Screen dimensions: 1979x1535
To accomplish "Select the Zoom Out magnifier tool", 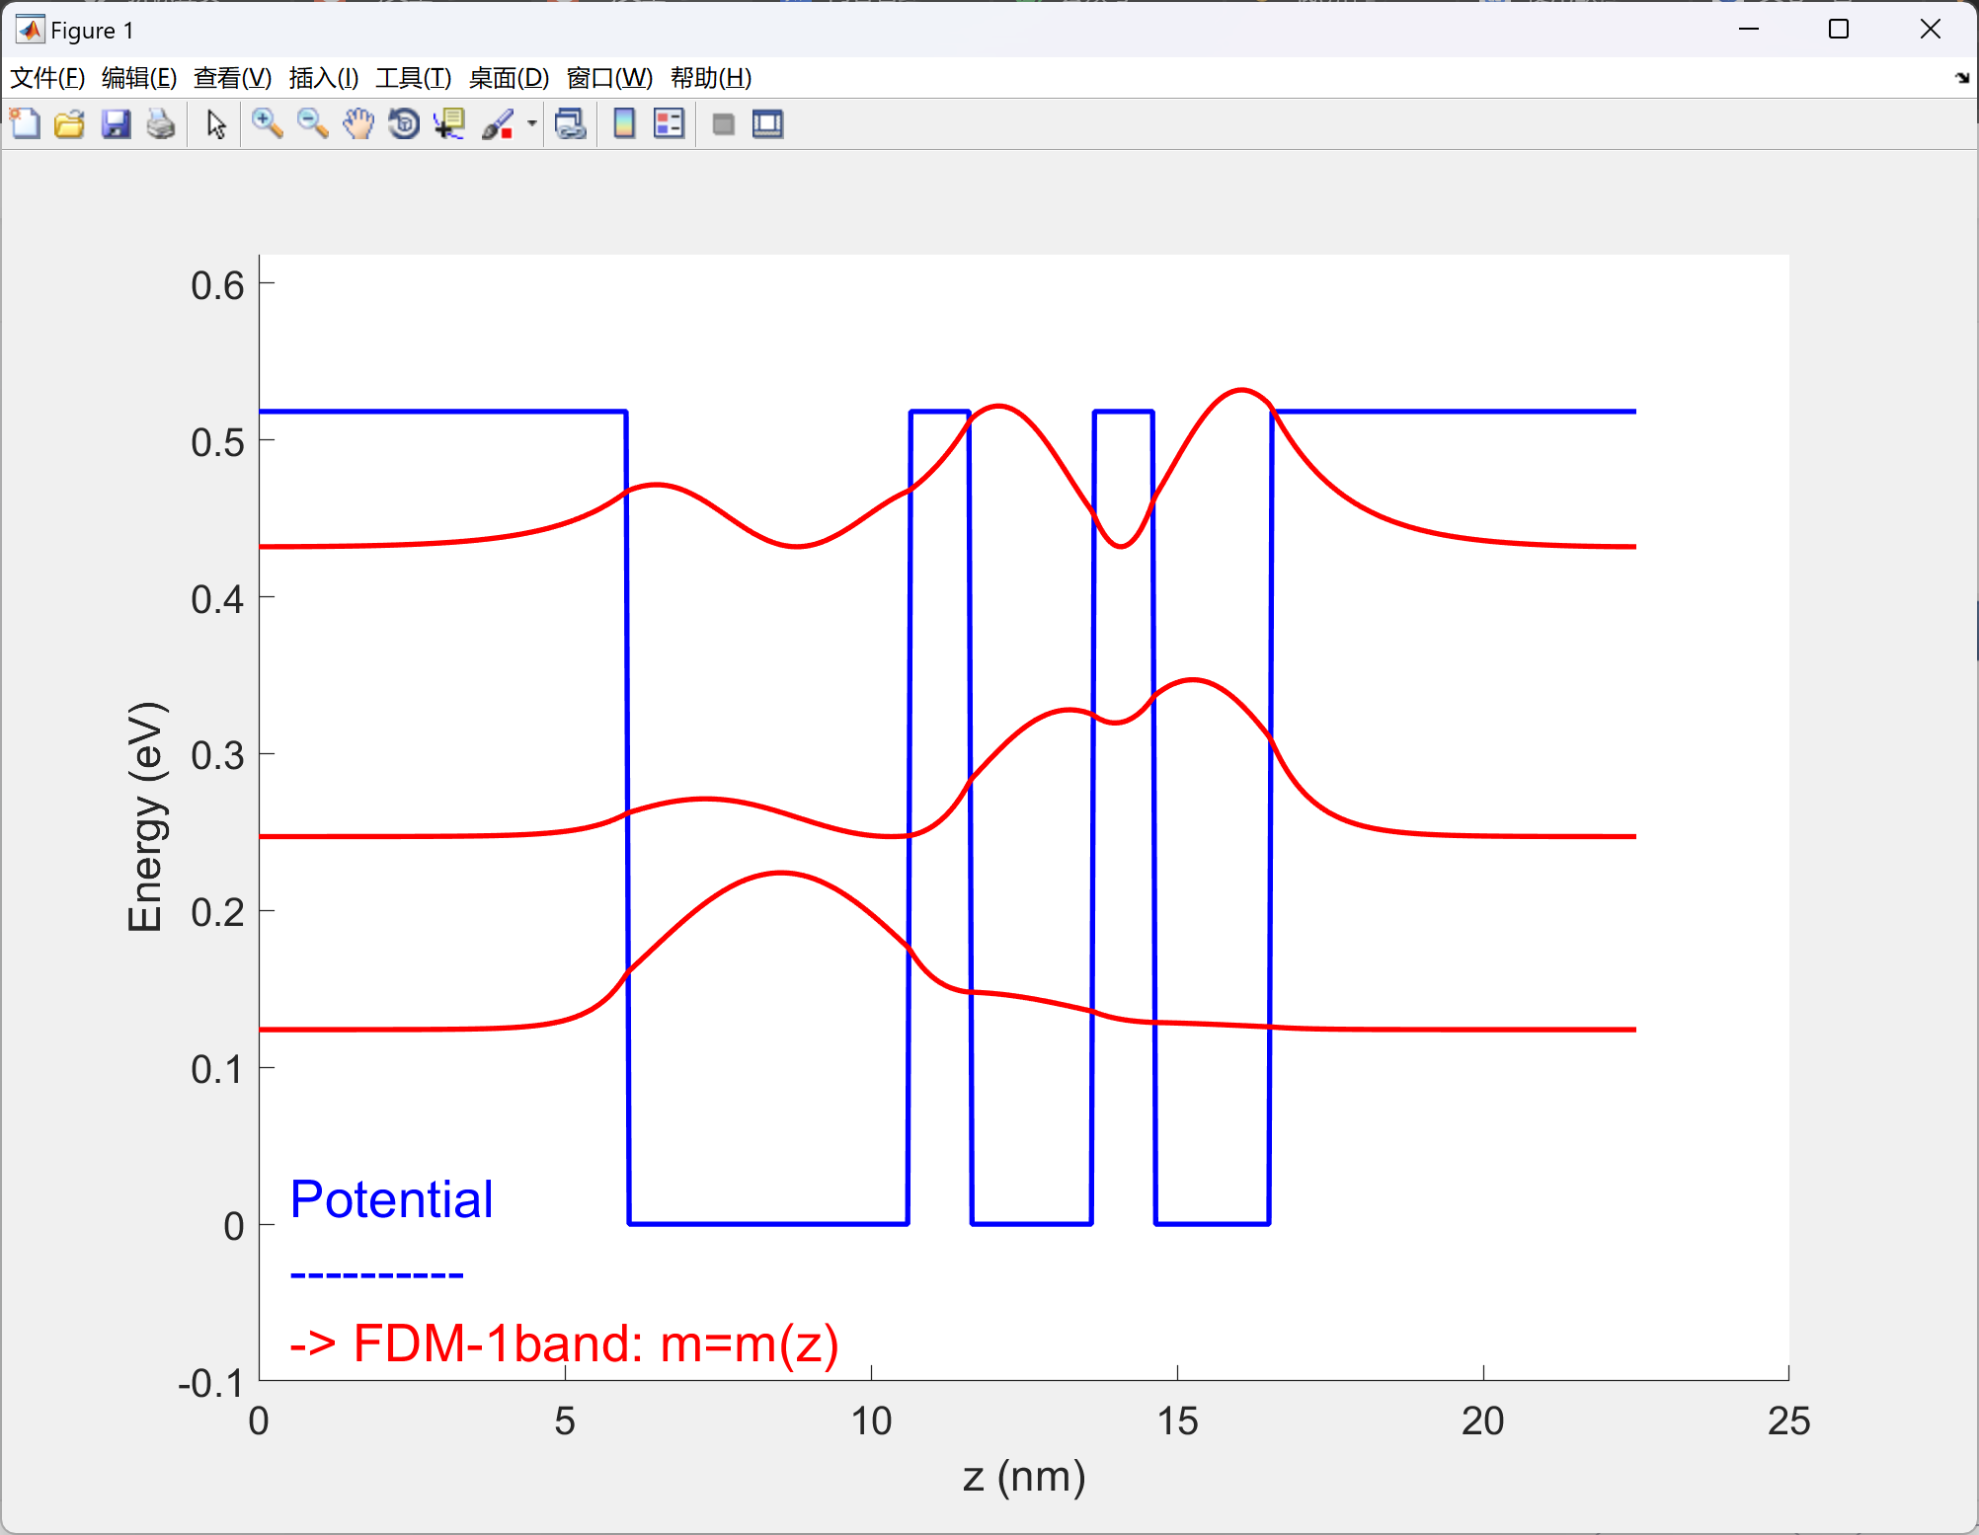I will (x=312, y=124).
